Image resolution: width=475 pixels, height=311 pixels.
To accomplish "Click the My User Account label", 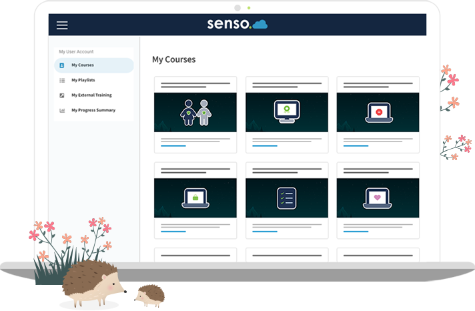I will pos(76,52).
